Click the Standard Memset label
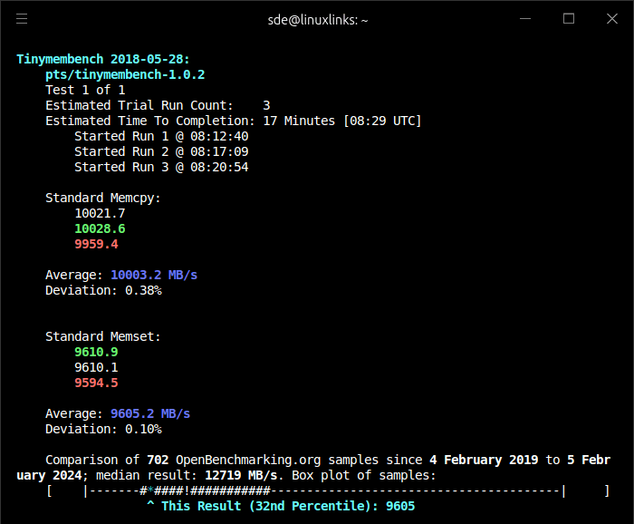Image resolution: width=634 pixels, height=524 pixels. click(x=103, y=336)
